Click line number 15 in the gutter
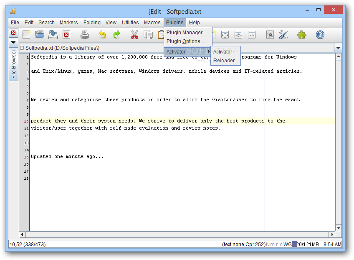This screenshot has width=354, height=260. 26,157
